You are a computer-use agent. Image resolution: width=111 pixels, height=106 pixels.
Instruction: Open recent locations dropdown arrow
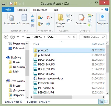coord(18,37)
